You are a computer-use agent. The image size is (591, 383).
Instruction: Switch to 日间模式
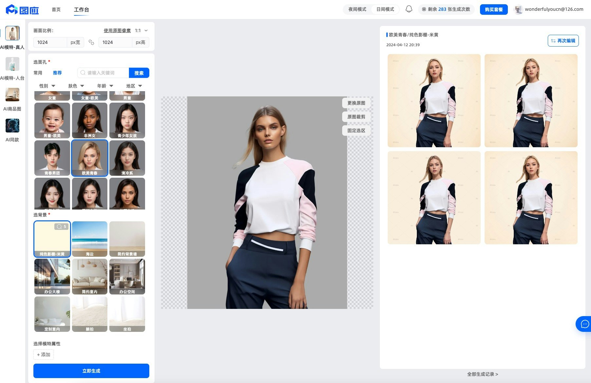click(385, 9)
